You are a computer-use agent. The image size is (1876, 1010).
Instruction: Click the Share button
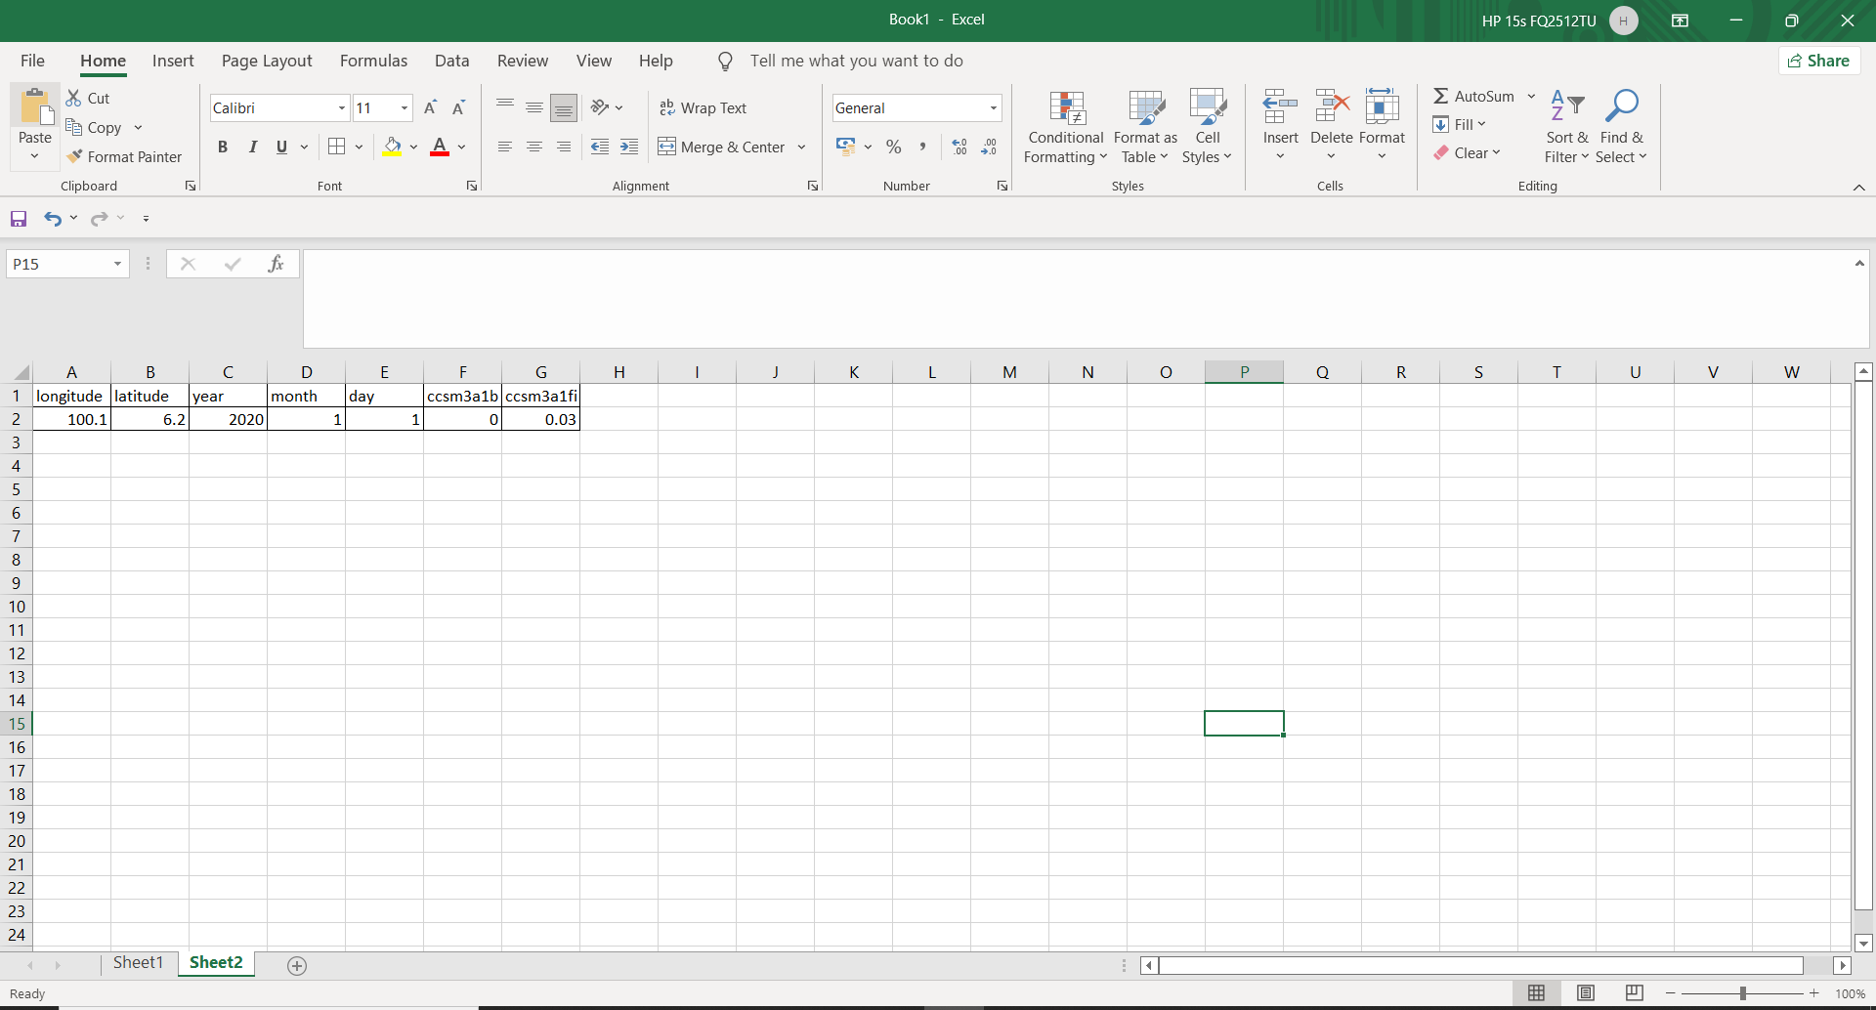tap(1819, 60)
